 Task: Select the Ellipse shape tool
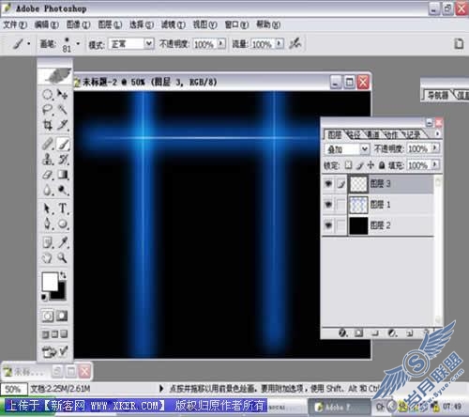point(63,224)
